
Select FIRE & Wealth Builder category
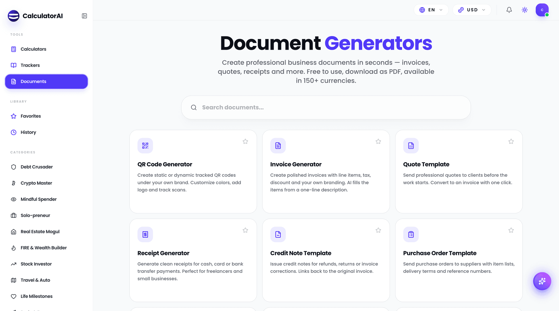(x=46, y=248)
